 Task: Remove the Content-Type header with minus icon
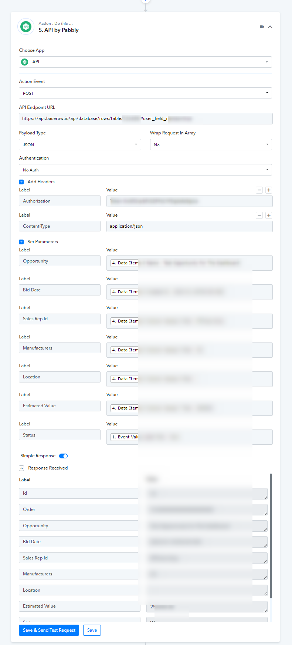pos(259,215)
